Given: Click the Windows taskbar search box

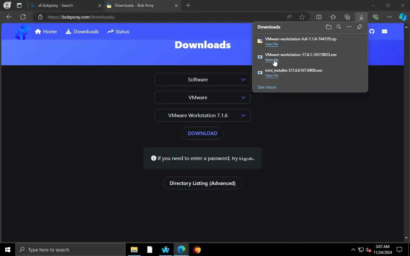Looking at the screenshot, I should click(70, 250).
